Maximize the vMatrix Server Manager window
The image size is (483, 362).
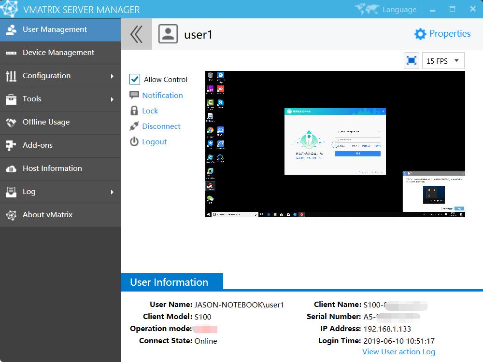coord(452,9)
